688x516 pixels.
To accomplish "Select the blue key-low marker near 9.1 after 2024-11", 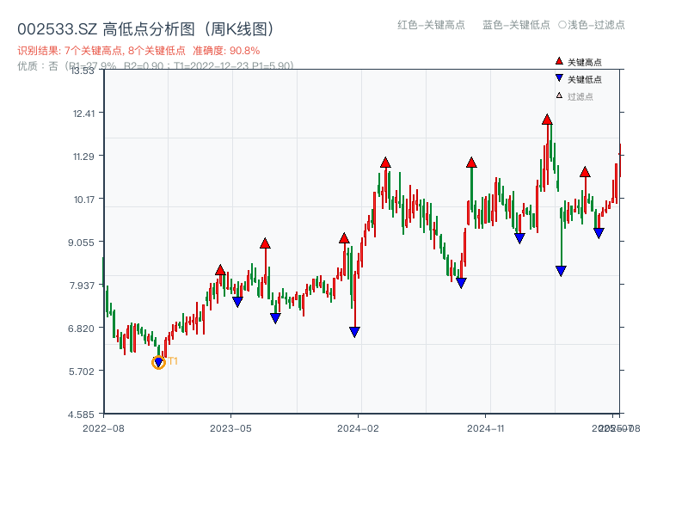I will click(x=519, y=238).
